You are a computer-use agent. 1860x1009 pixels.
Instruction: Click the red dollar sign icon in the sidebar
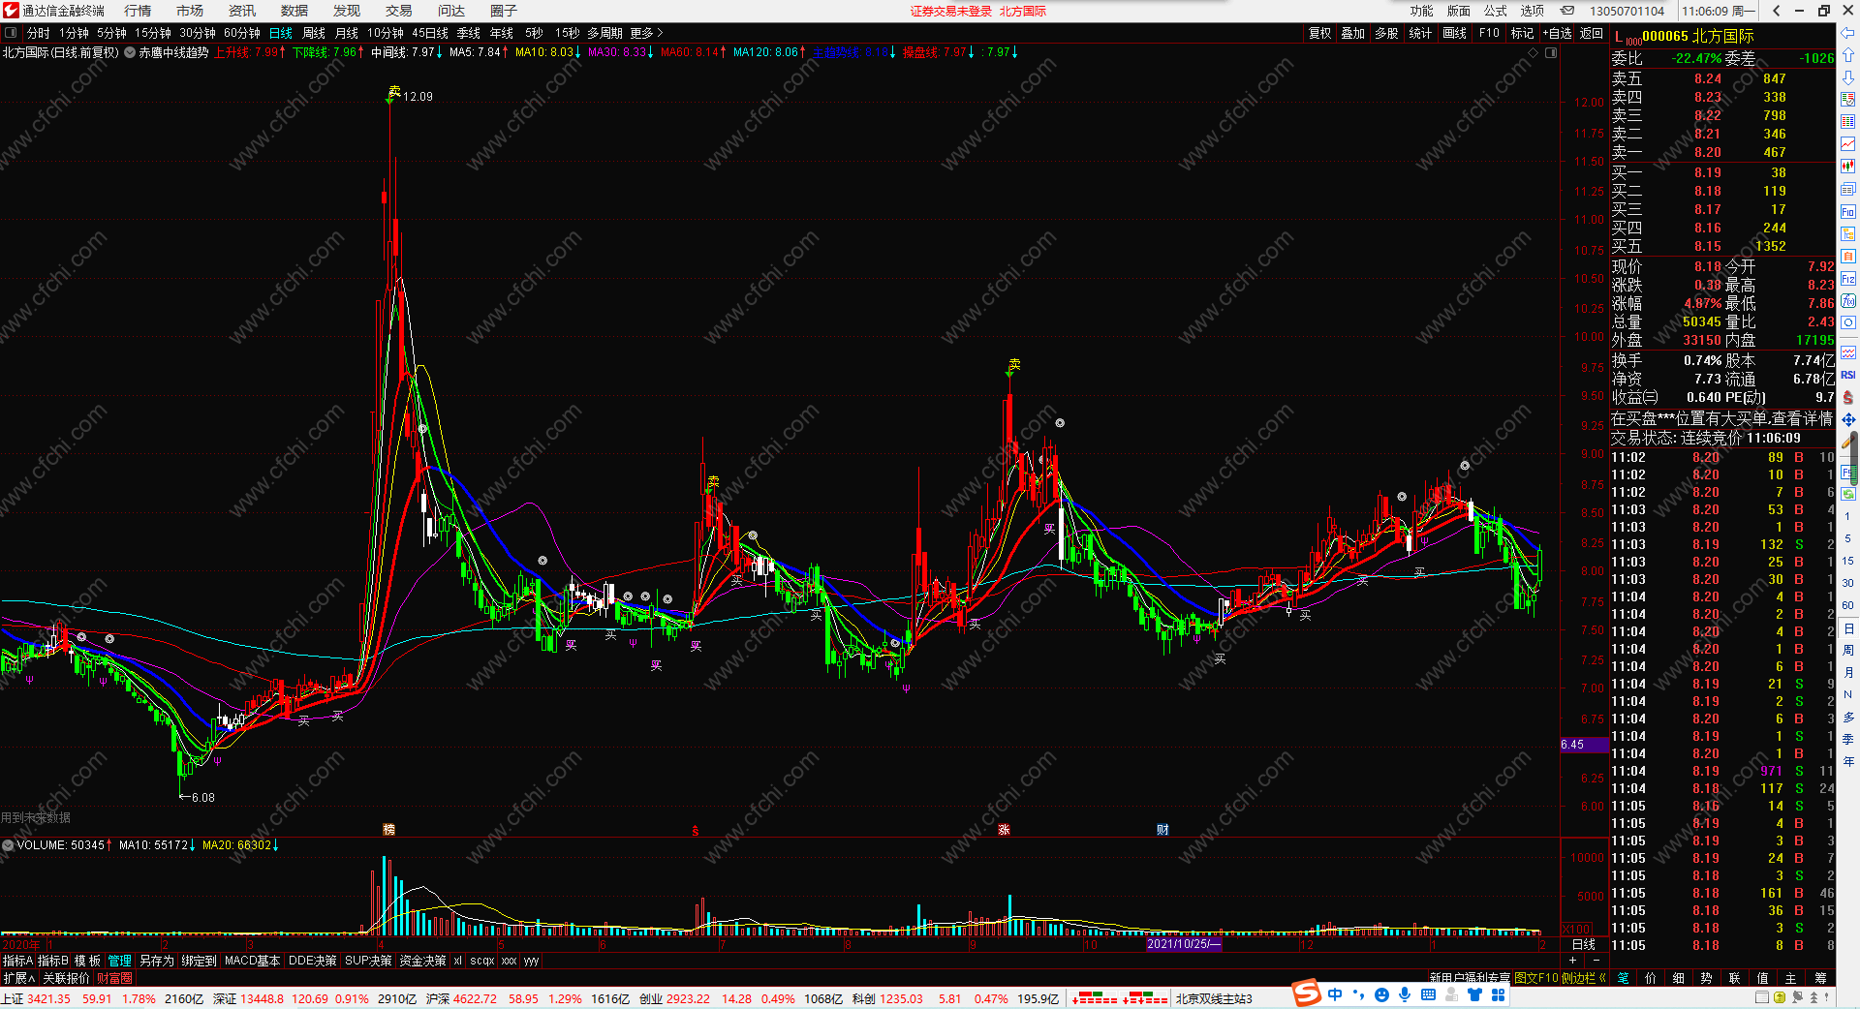click(1848, 397)
